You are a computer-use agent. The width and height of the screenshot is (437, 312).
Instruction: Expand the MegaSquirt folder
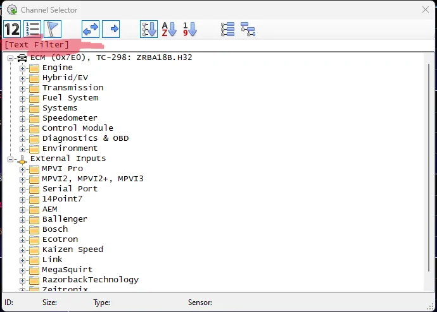tap(22, 270)
